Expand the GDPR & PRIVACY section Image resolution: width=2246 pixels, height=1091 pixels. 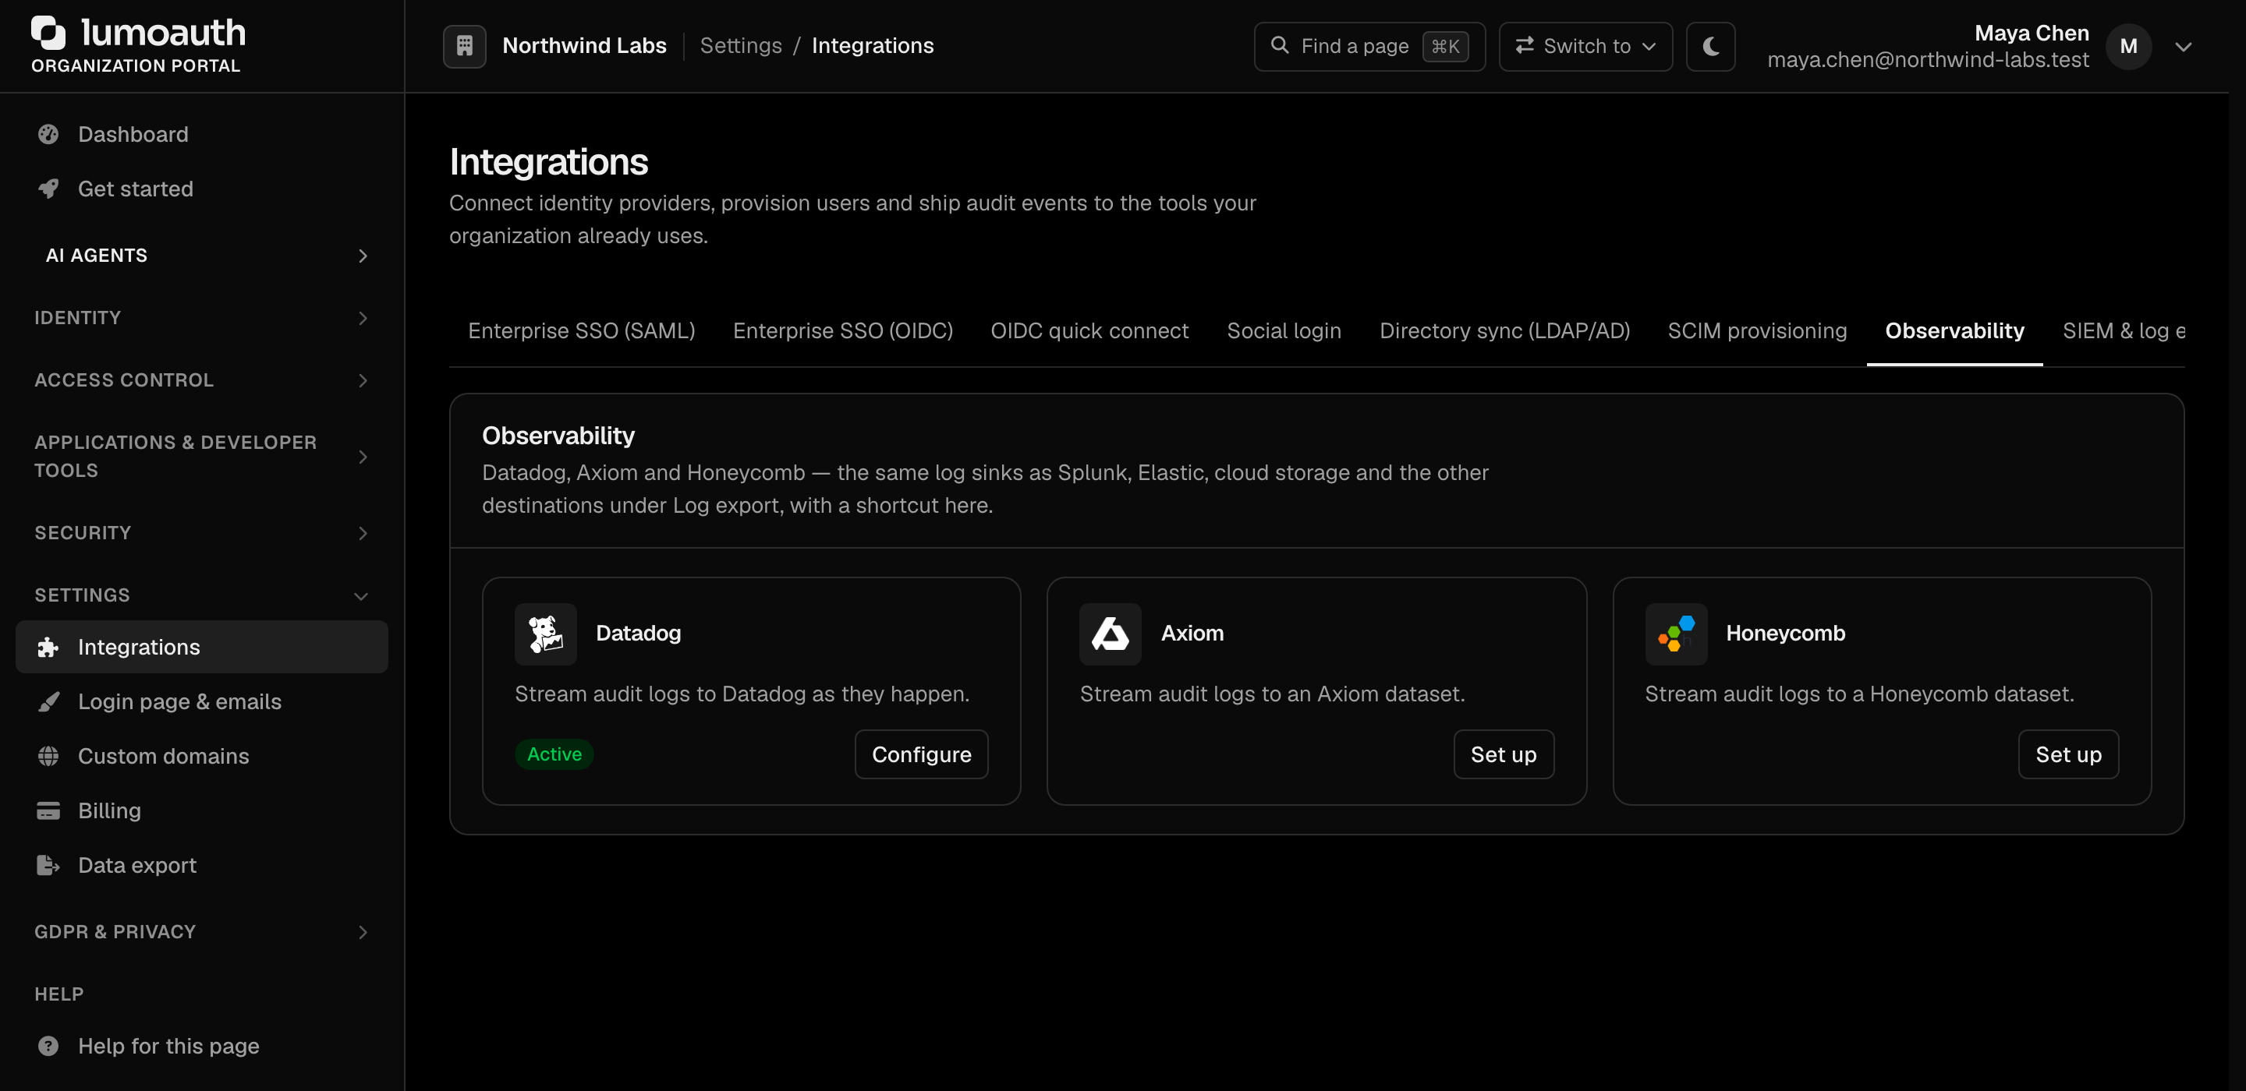click(202, 931)
